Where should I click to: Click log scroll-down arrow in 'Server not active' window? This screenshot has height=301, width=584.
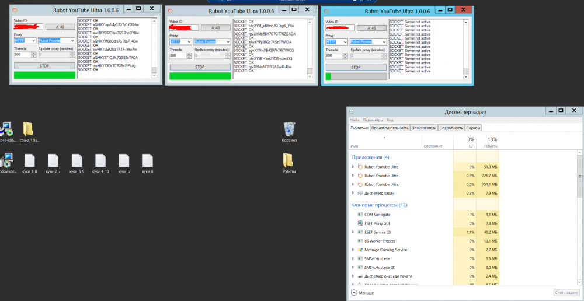click(465, 76)
